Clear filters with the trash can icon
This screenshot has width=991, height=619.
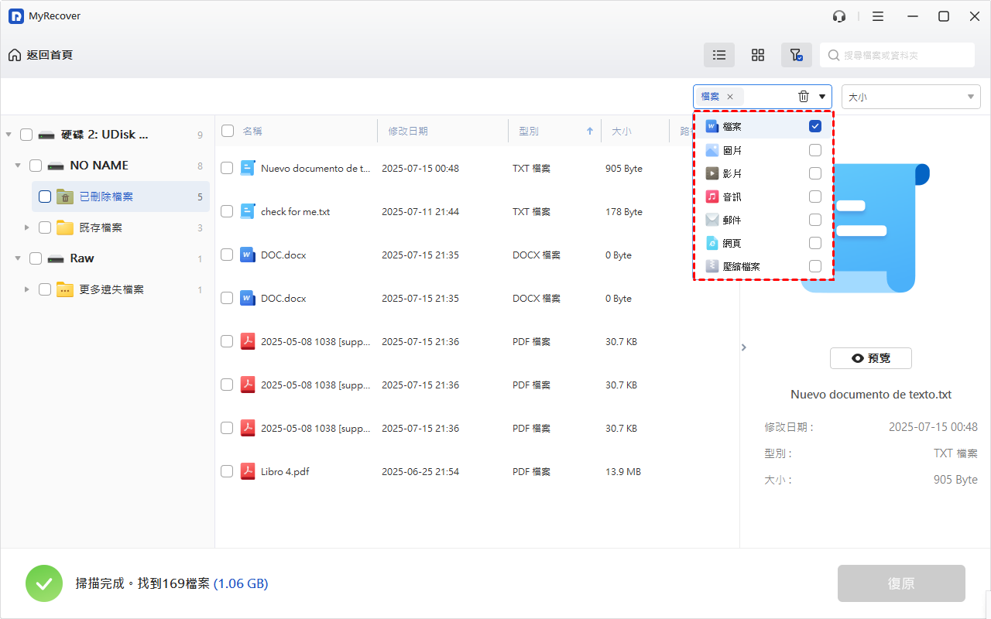tap(804, 97)
